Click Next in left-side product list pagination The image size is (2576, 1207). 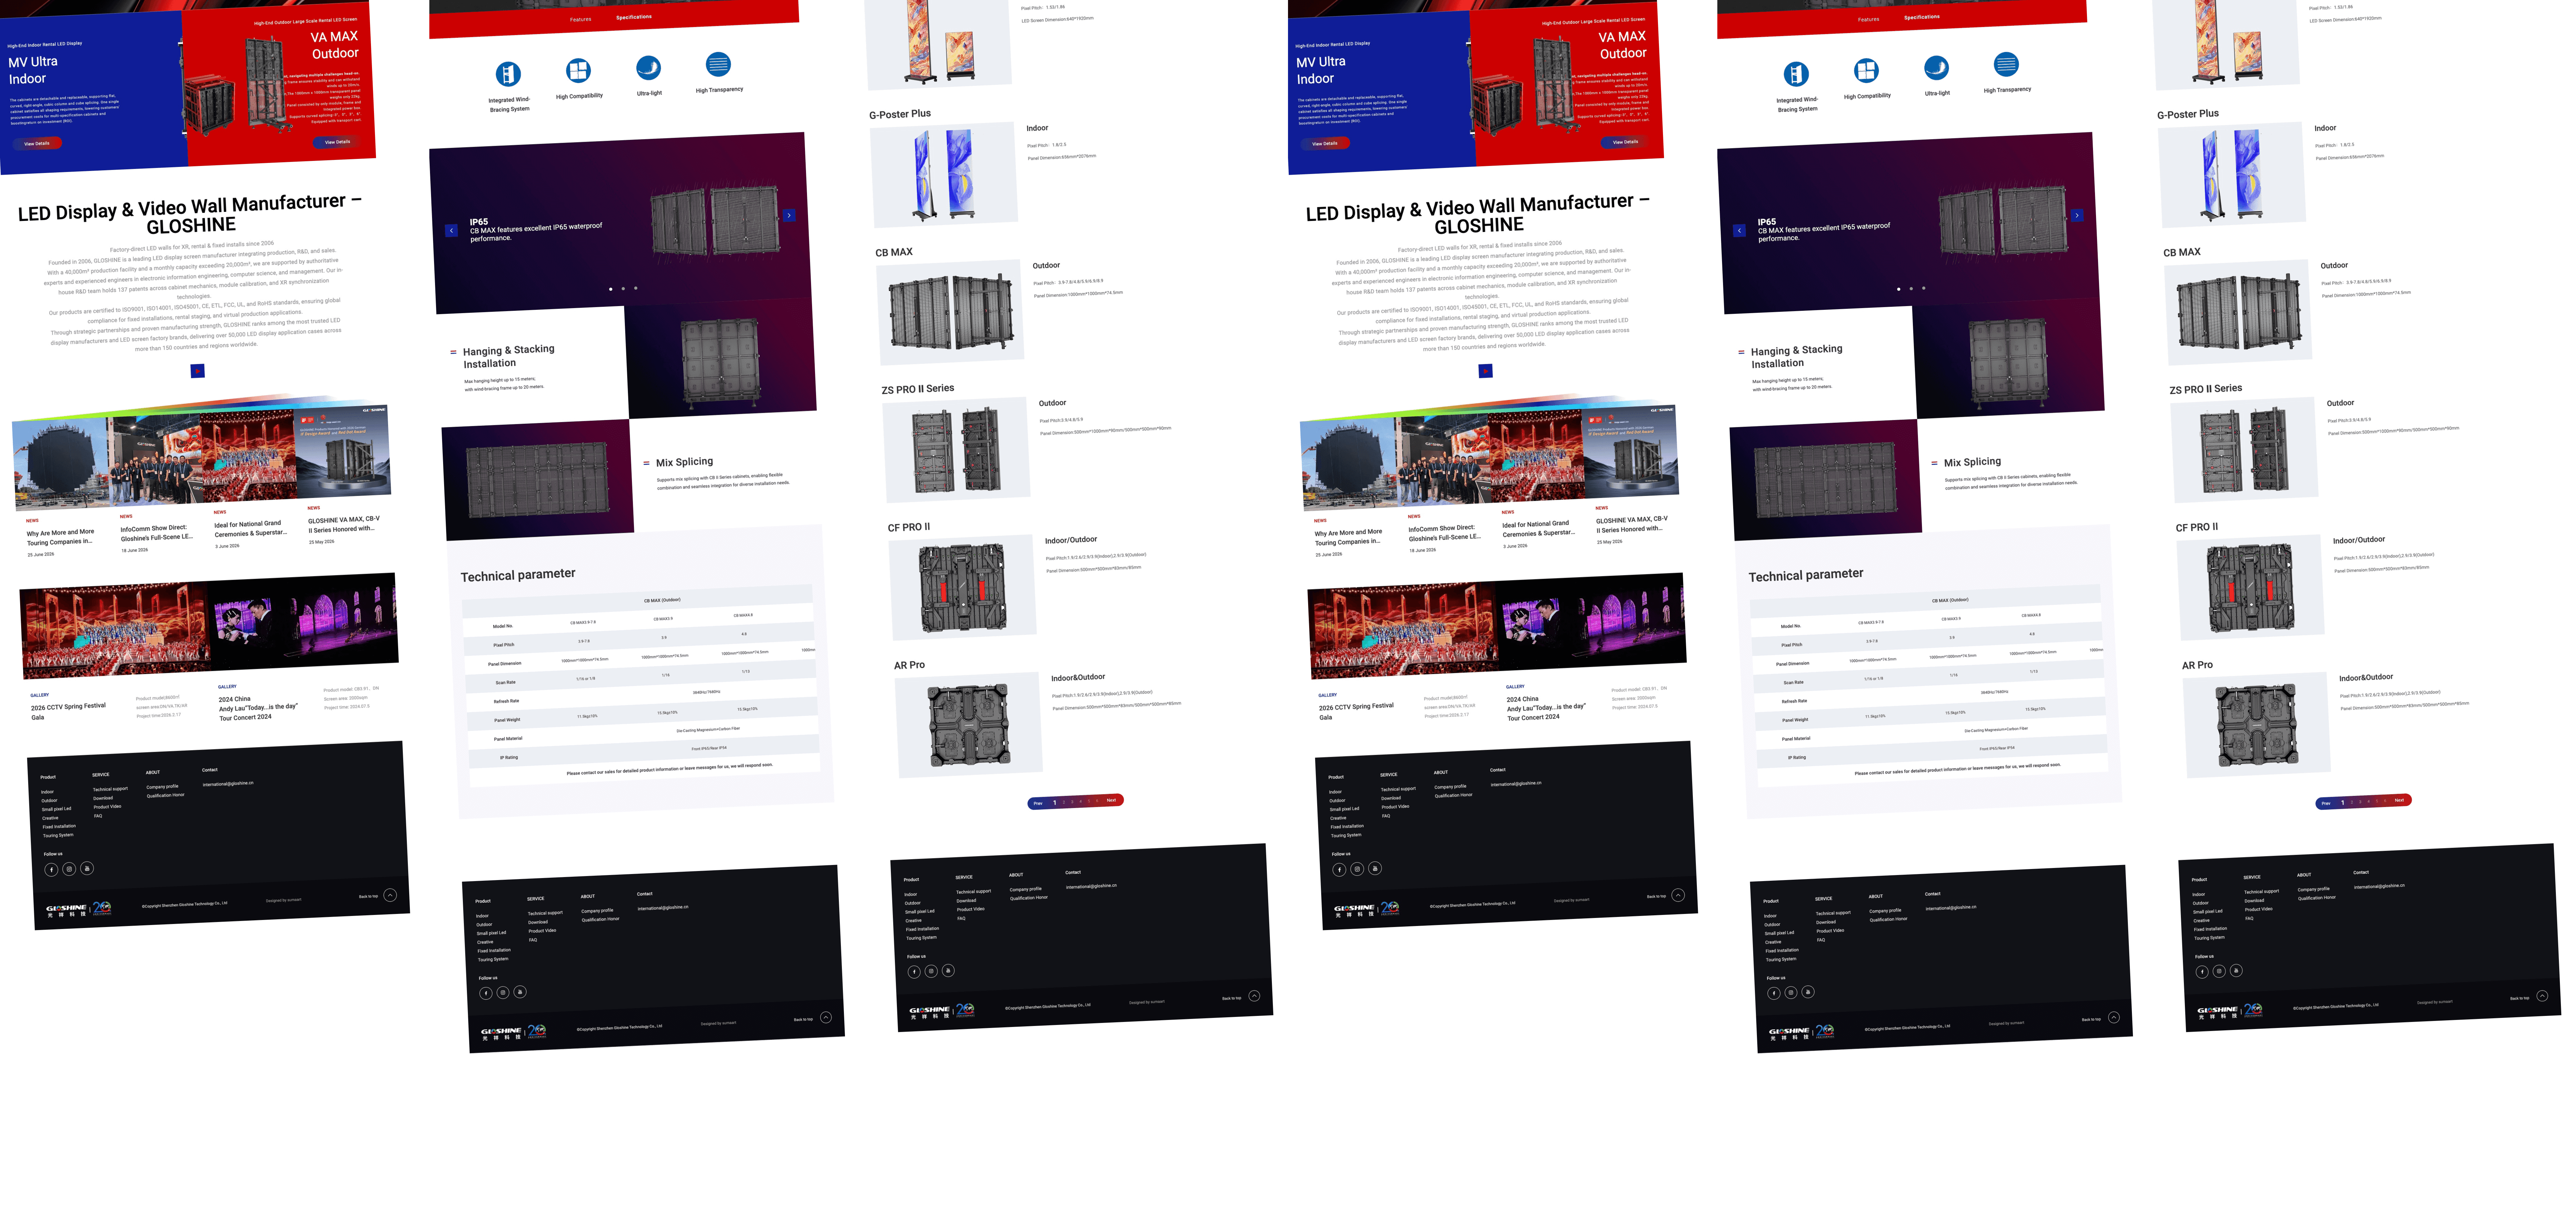[x=1111, y=800]
